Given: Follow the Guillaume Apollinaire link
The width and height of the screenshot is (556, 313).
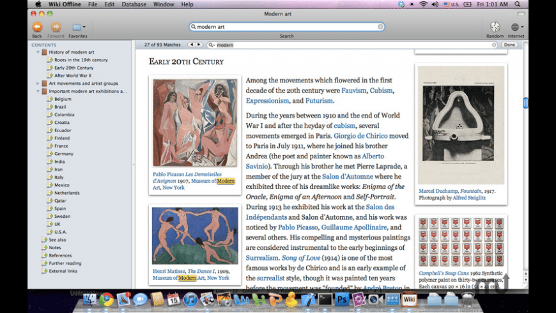Looking at the screenshot, I should [x=354, y=227].
